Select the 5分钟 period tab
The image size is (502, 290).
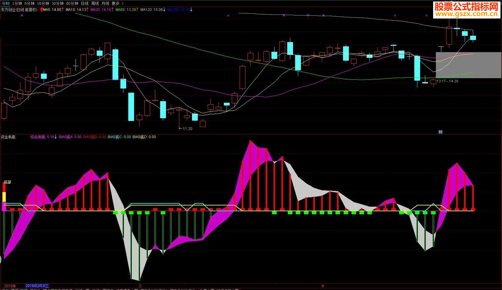click(x=29, y=3)
